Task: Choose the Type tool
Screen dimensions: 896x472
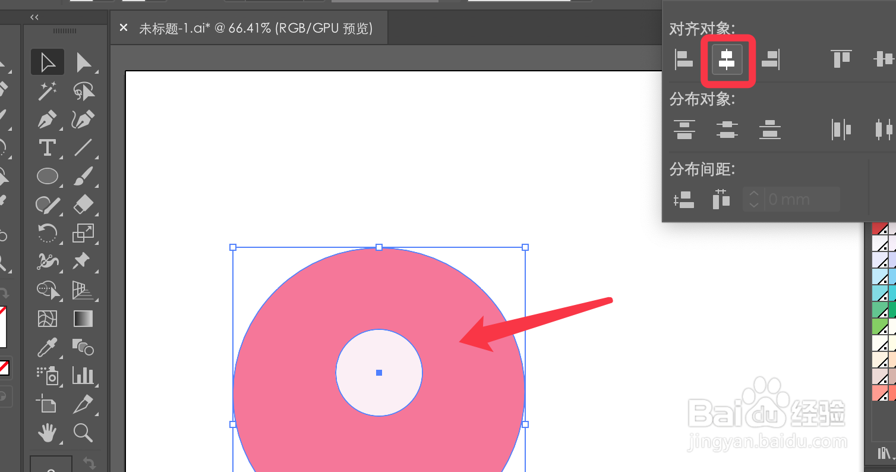Action: coord(48,147)
